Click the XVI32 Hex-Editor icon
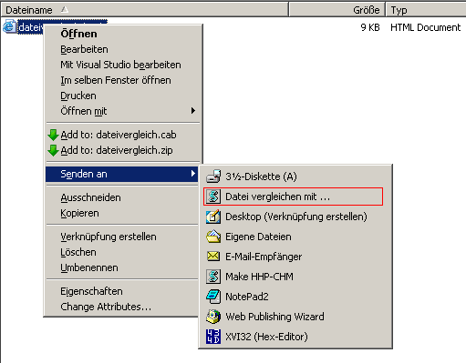The width and height of the screenshot is (466, 363). tap(213, 337)
